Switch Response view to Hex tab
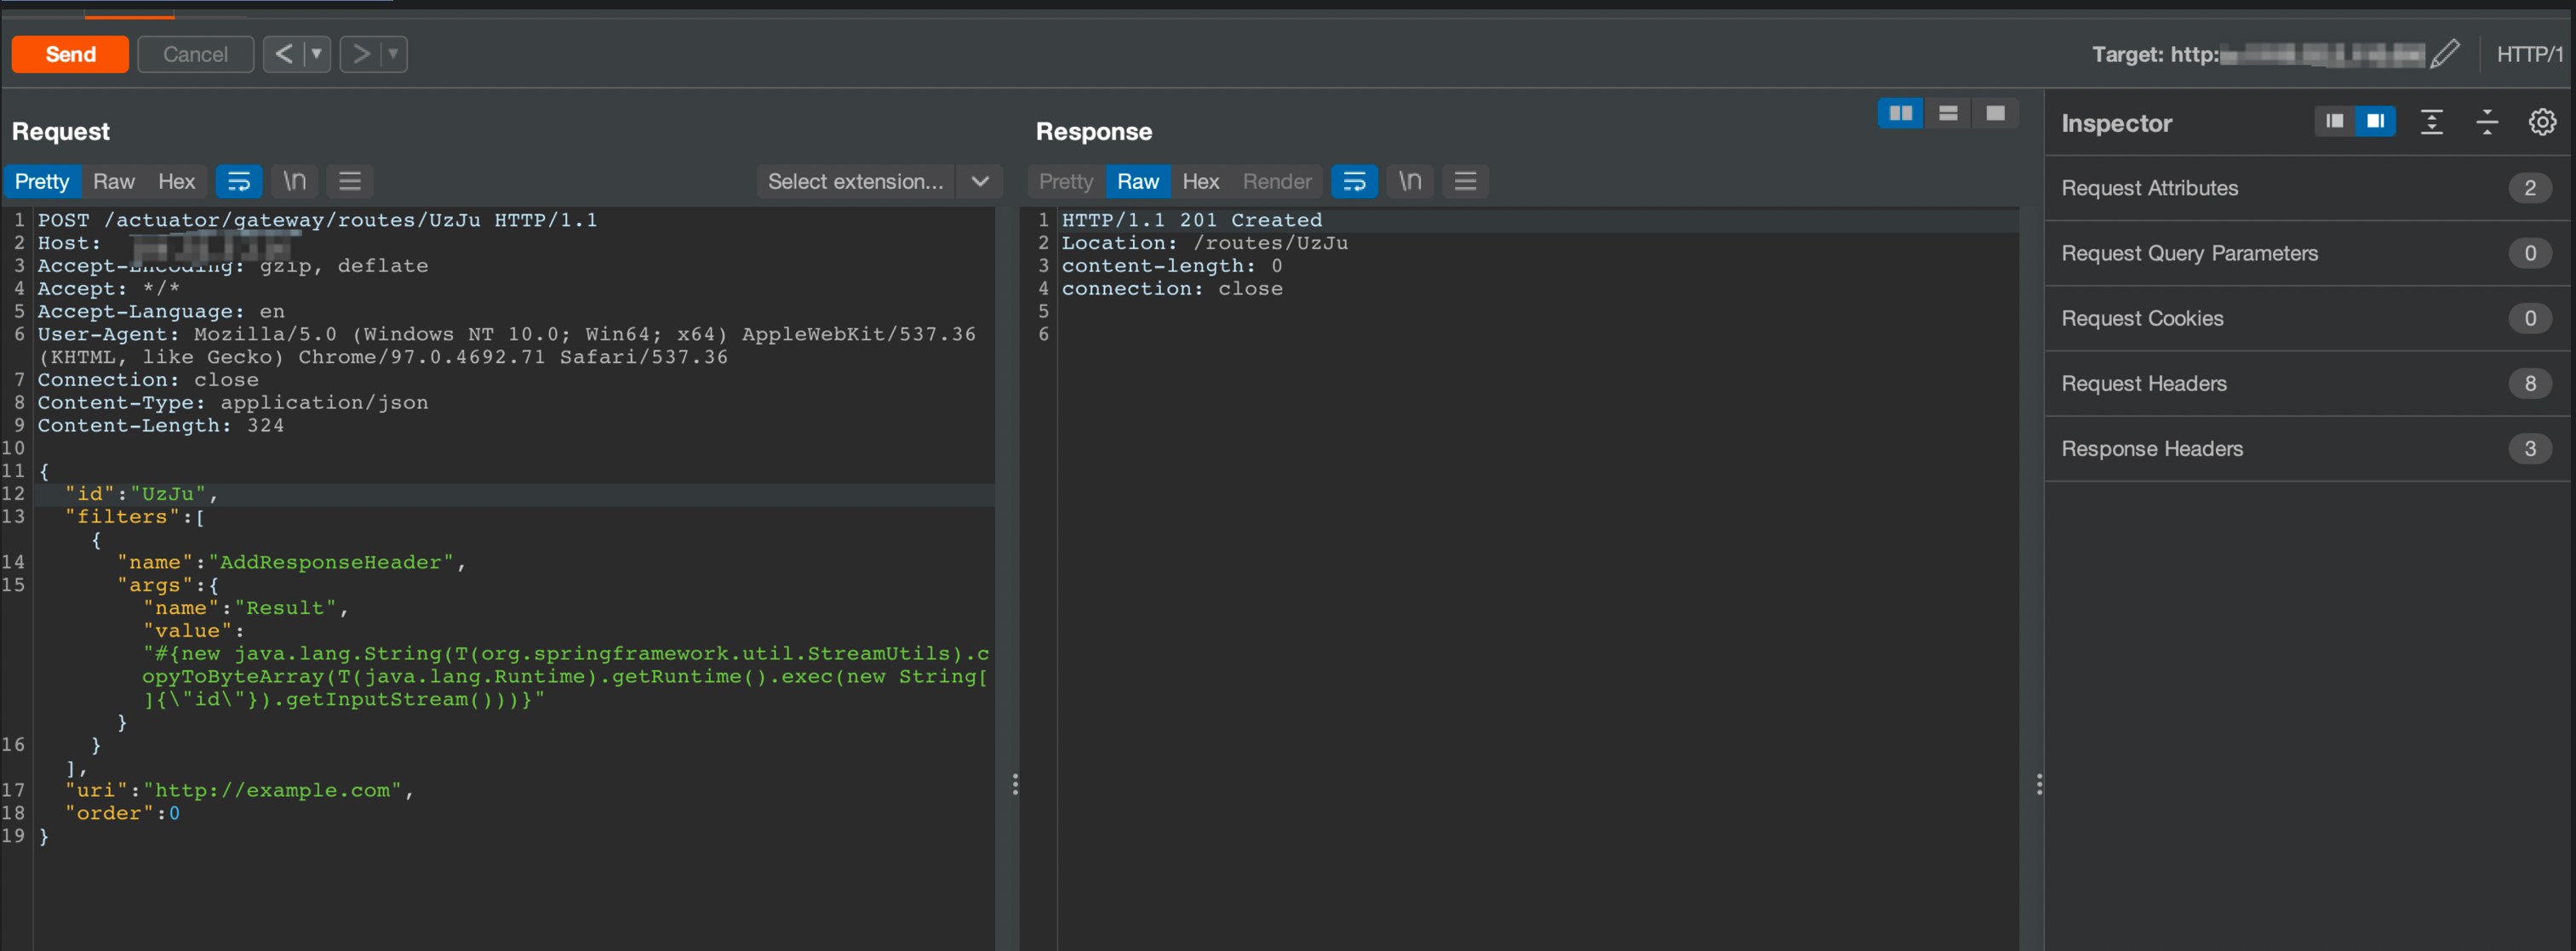Viewport: 2576px width, 951px height. [x=1200, y=181]
